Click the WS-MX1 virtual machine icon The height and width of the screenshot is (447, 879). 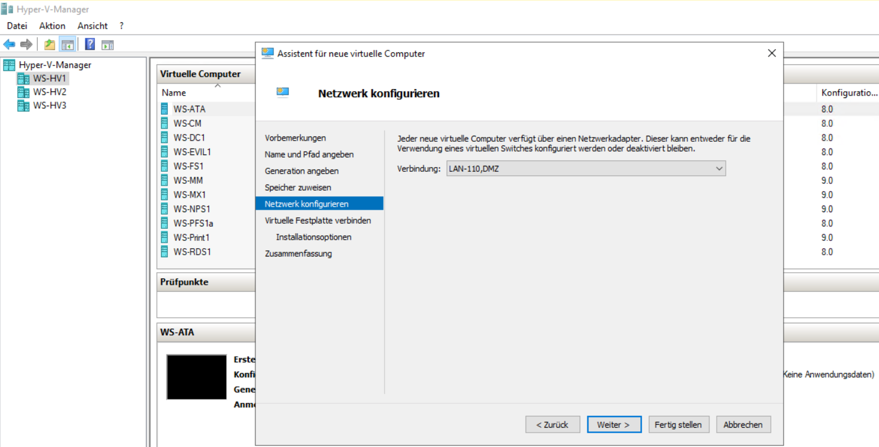pyautogui.click(x=165, y=195)
